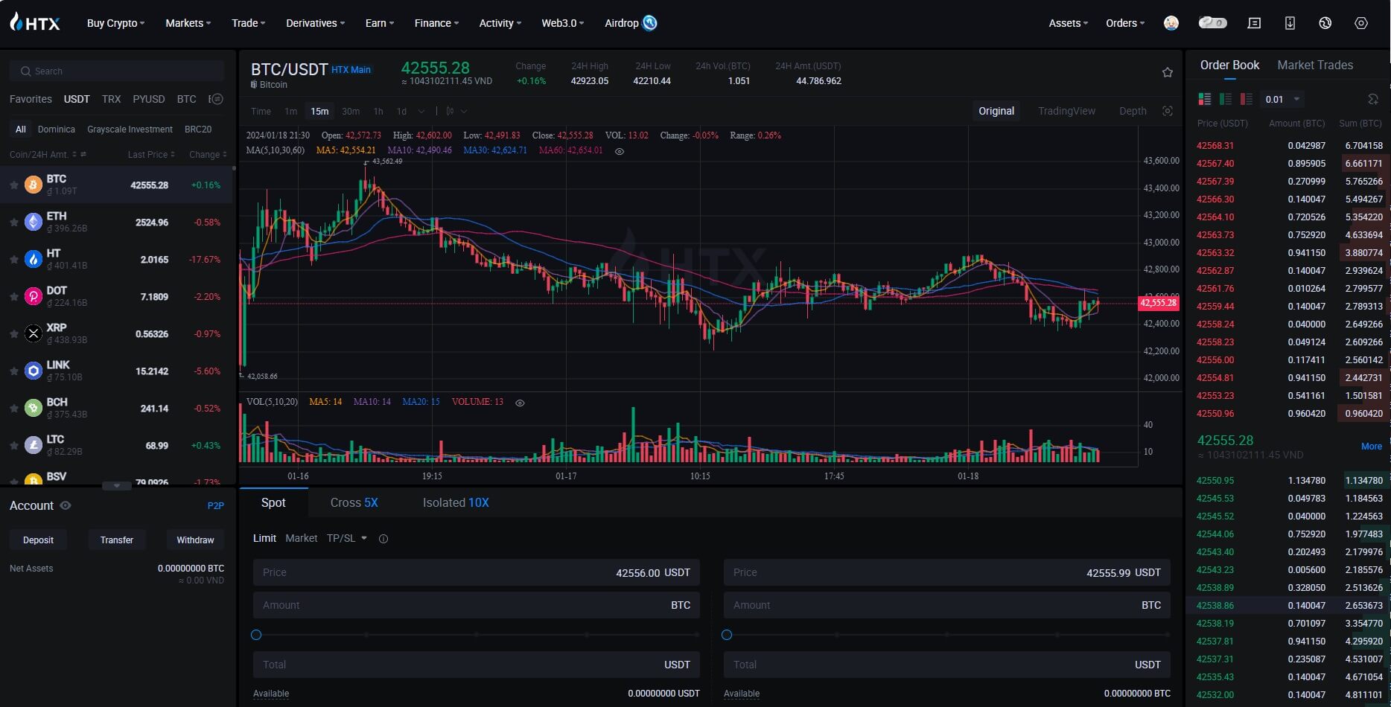The image size is (1391, 707).
Task: Open the language globe icon
Action: point(1325,23)
